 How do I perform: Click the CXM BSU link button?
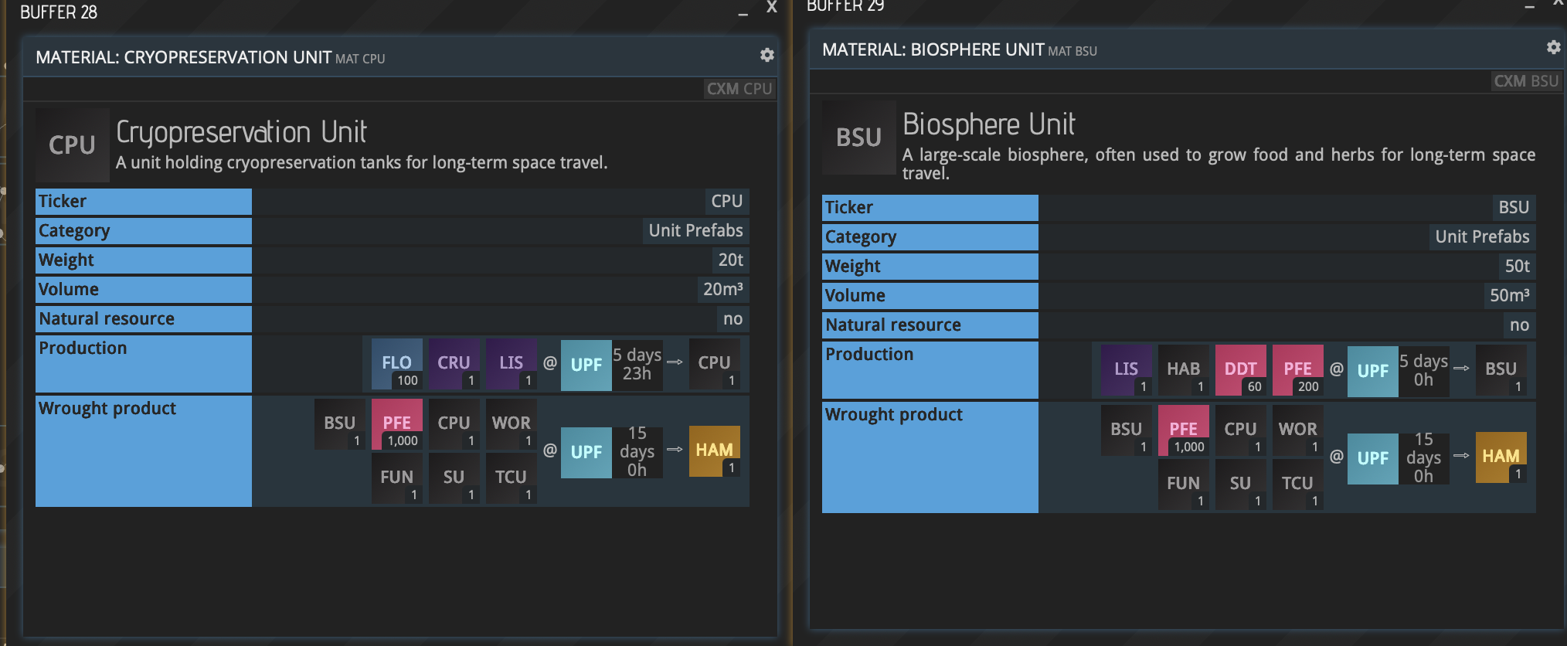(x=1526, y=81)
